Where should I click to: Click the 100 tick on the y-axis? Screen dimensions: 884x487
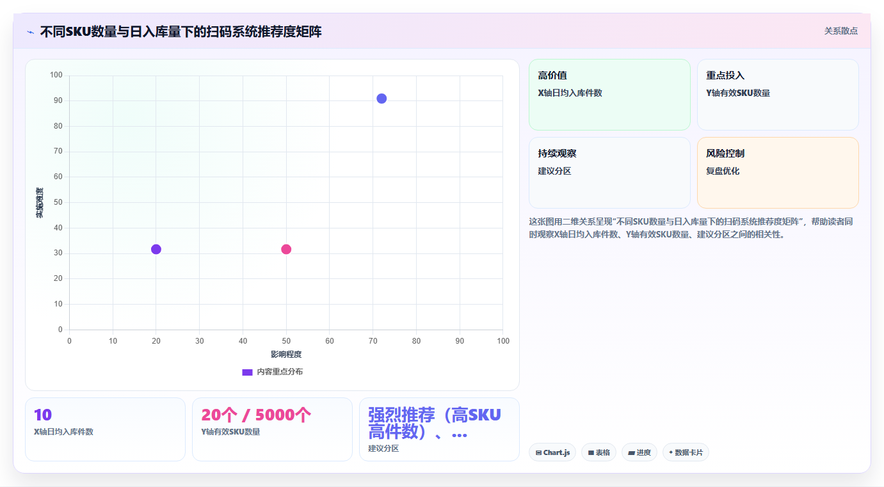56,76
